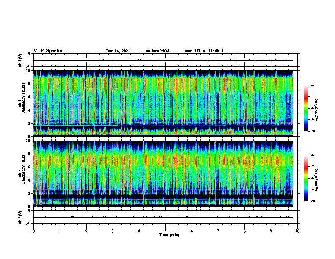
Task: Click the '0' tick label on time axis
Action: coord(33,231)
